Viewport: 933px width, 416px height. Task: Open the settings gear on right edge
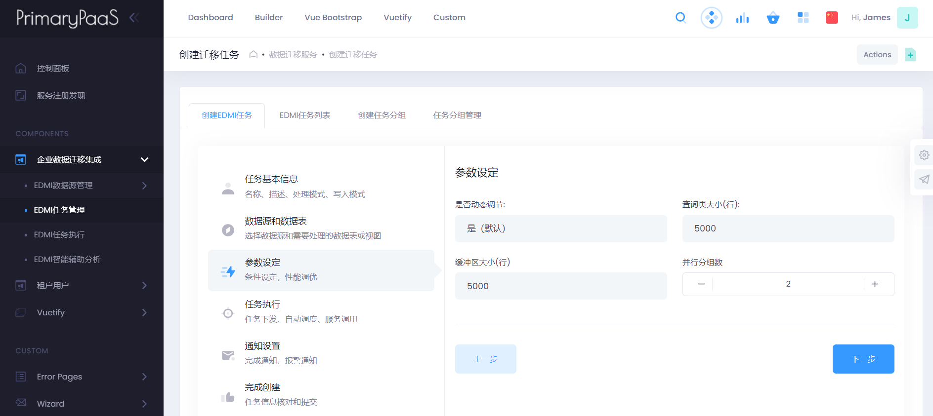[x=924, y=155]
